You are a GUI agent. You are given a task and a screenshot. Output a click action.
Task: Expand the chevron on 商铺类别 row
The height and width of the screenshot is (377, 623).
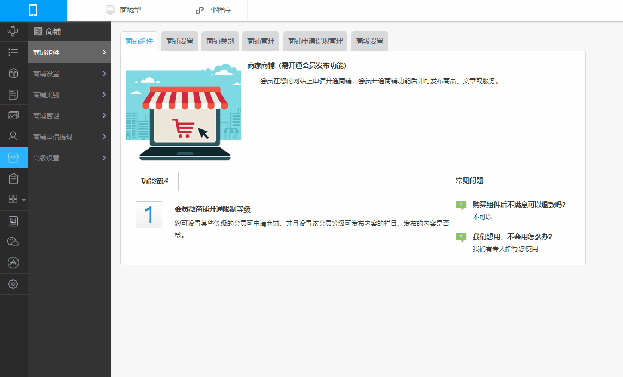104,95
